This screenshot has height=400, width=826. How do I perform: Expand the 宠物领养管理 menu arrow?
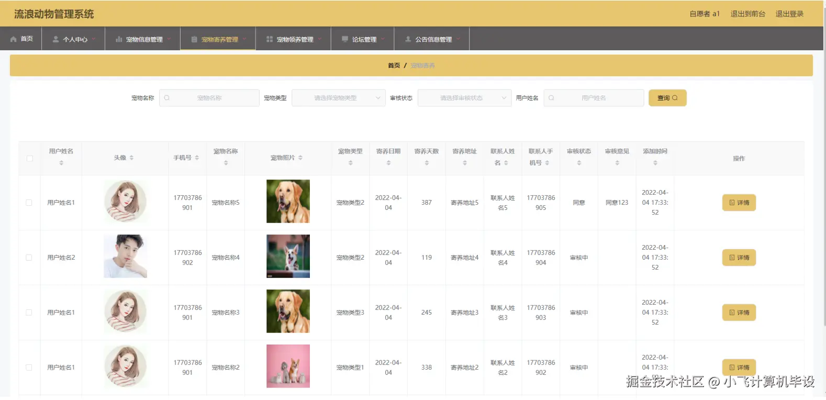coord(320,39)
